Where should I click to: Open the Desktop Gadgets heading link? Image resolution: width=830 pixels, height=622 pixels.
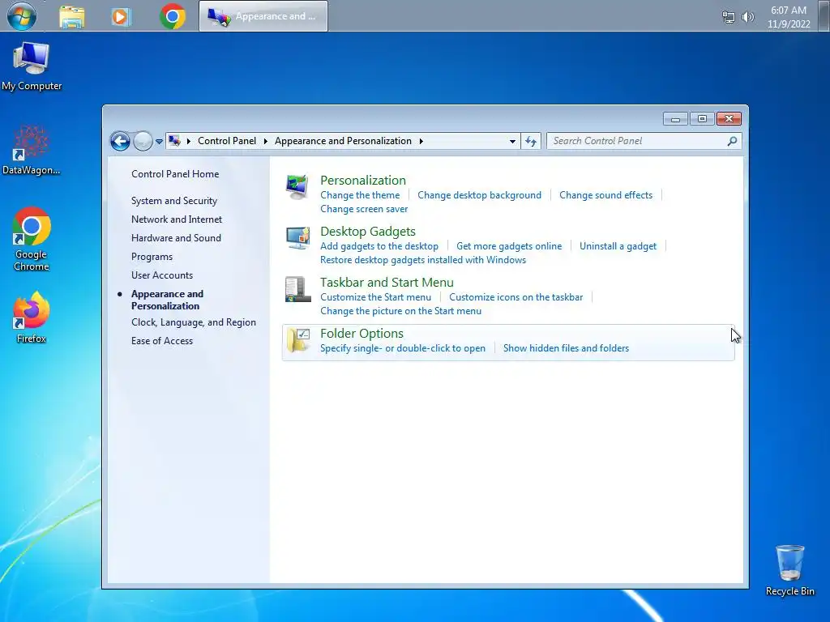pyautogui.click(x=368, y=232)
